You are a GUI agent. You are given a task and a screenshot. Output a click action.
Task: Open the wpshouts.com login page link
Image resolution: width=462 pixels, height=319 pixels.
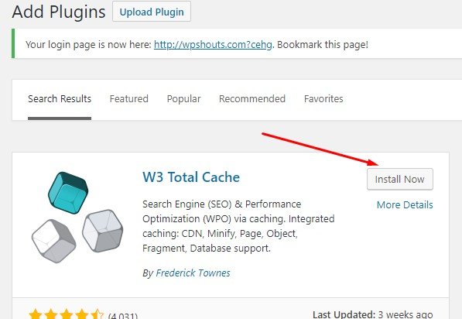213,45
